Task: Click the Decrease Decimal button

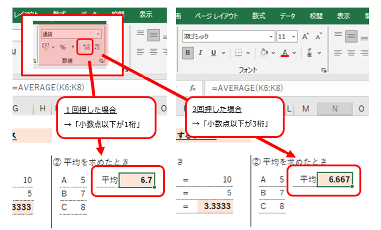Action: coord(97,47)
